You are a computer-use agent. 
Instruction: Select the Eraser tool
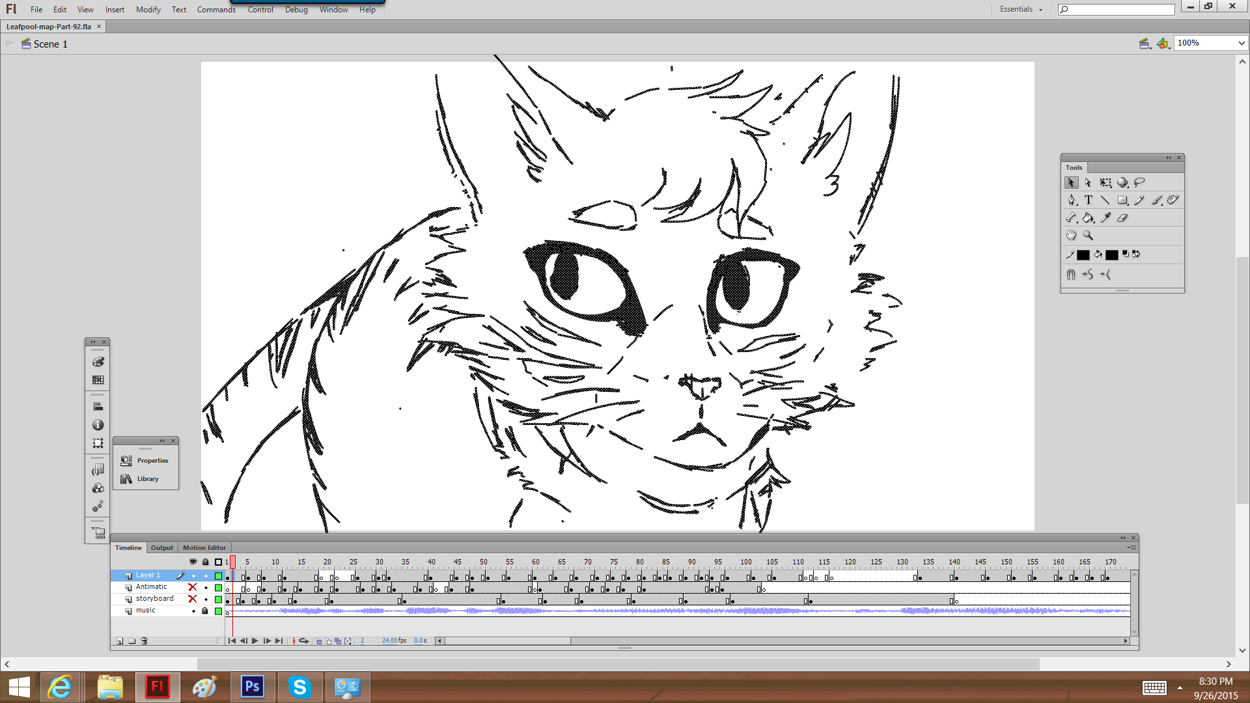(1122, 218)
